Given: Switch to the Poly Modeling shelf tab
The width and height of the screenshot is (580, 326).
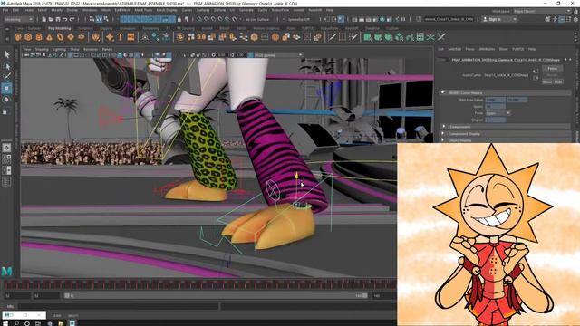Looking at the screenshot, I should (x=59, y=28).
